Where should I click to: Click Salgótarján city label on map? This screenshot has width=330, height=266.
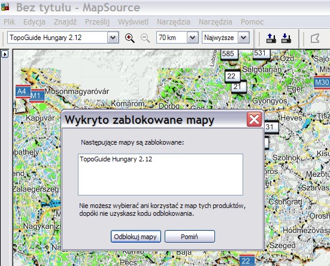(x=262, y=69)
